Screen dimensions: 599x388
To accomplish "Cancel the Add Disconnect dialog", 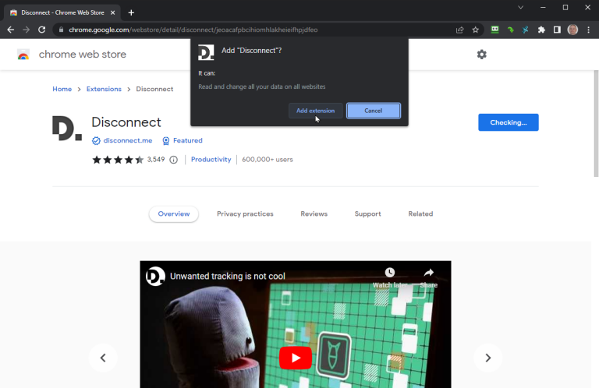I will tap(374, 111).
